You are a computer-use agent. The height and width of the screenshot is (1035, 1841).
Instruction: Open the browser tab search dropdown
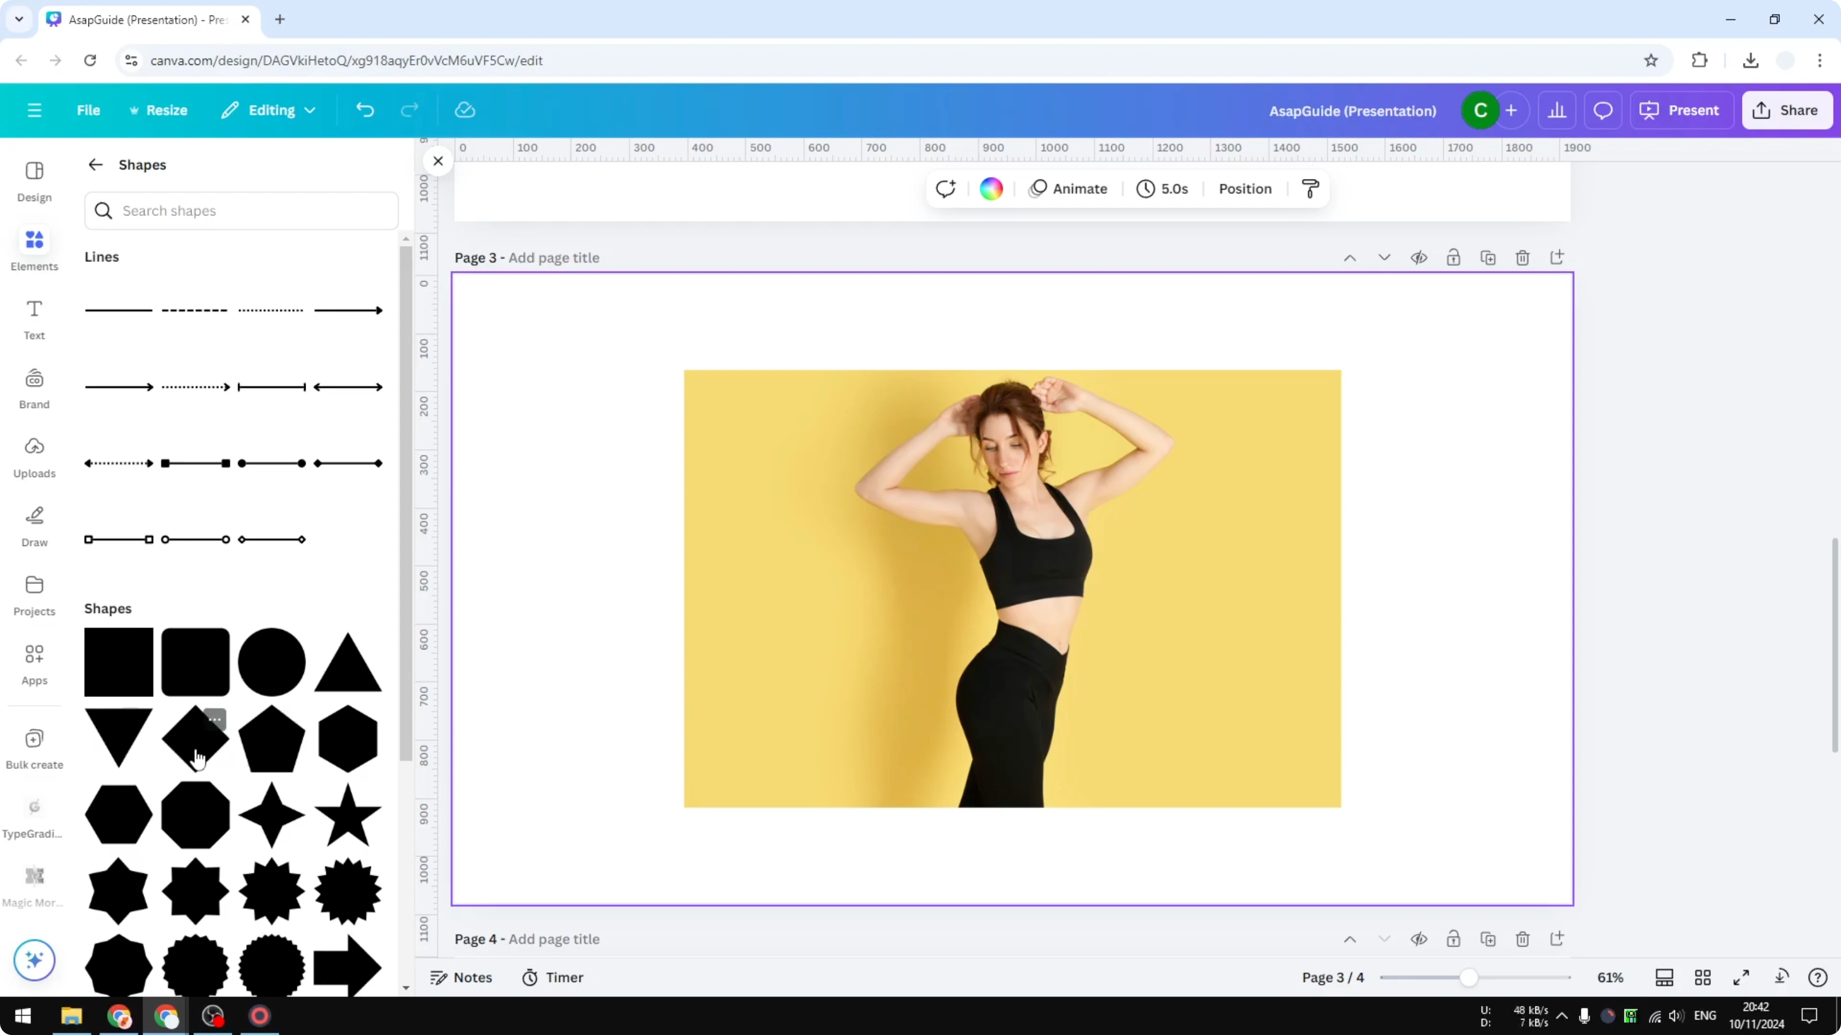19,19
